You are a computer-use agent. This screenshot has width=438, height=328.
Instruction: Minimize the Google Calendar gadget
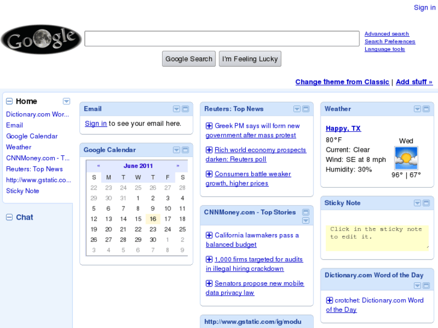[186, 150]
